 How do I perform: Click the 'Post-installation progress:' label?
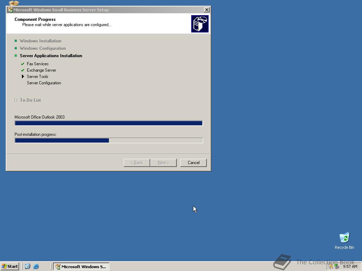click(36, 134)
